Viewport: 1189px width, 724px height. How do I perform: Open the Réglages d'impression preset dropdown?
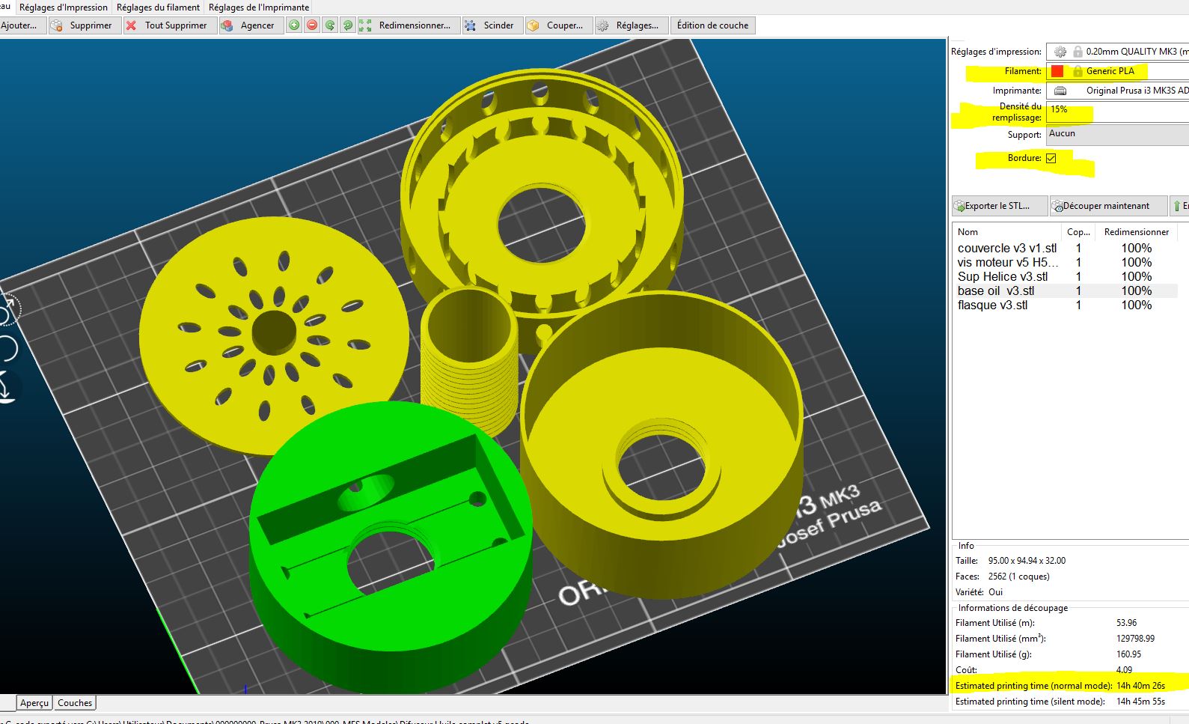pos(1117,52)
